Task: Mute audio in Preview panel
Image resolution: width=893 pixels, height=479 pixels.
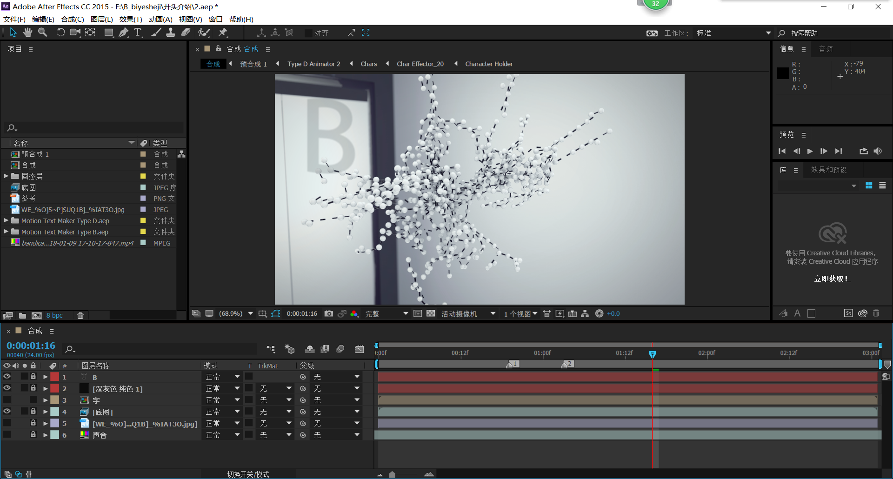Action: pyautogui.click(x=878, y=151)
